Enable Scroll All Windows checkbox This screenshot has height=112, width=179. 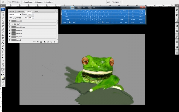[9, 2]
